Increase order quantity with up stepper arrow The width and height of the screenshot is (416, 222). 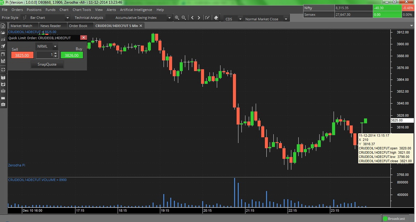56,53
